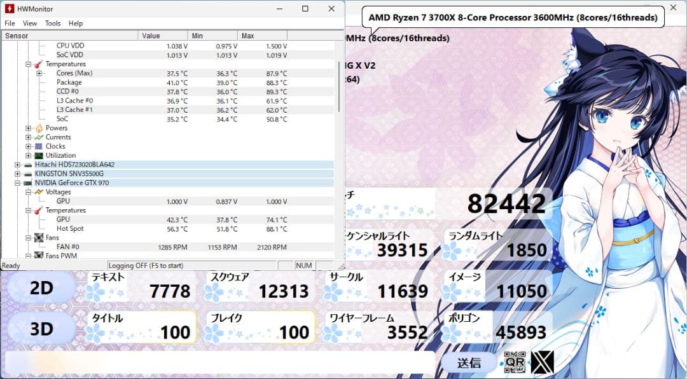Click the 3D benchmark button
This screenshot has width=687, height=379.
[x=41, y=329]
